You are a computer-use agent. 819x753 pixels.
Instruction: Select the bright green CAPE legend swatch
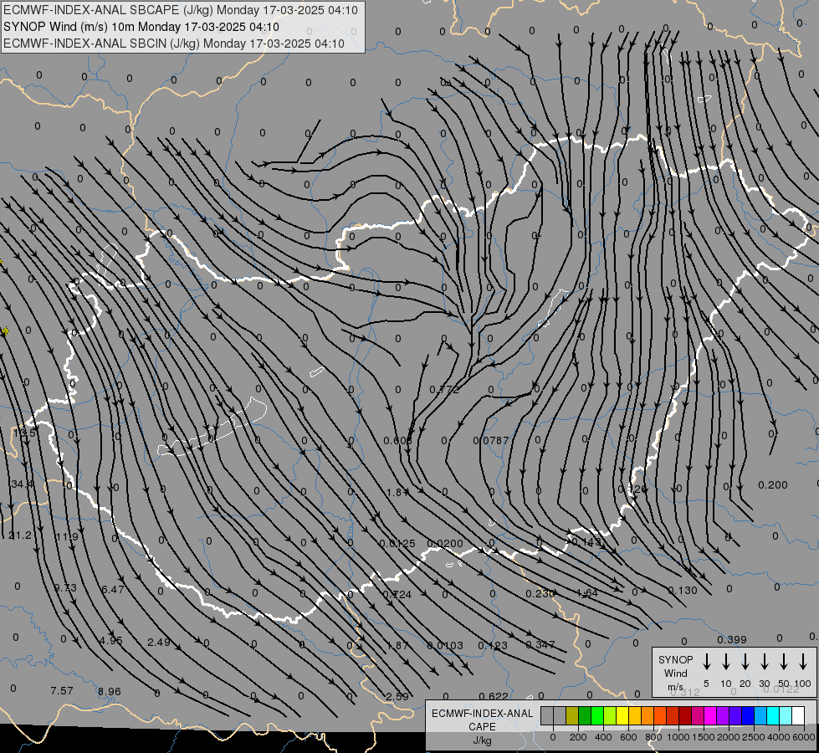597,715
